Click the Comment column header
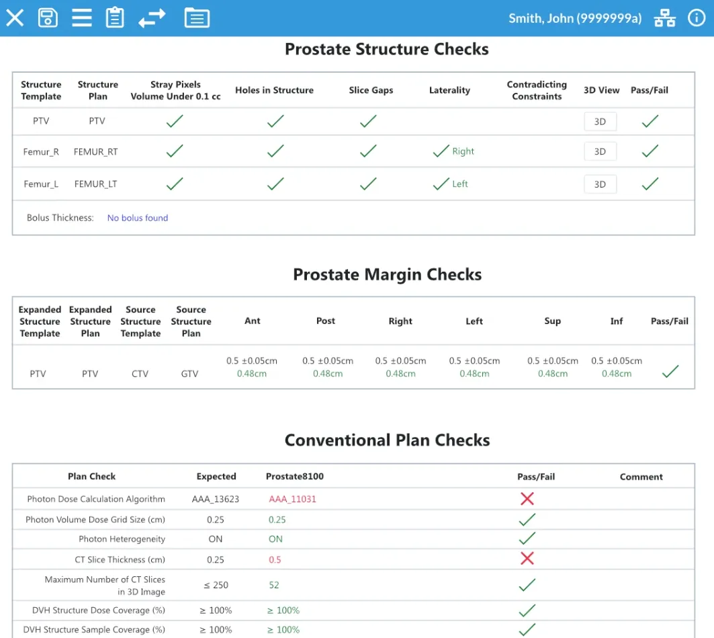Viewport: 714px width, 638px height. click(x=641, y=477)
